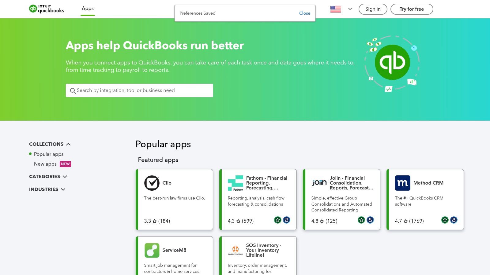Viewport: 490px width, 275px height.
Task: Click the green star badge on Fathom's card
Action: (x=277, y=220)
